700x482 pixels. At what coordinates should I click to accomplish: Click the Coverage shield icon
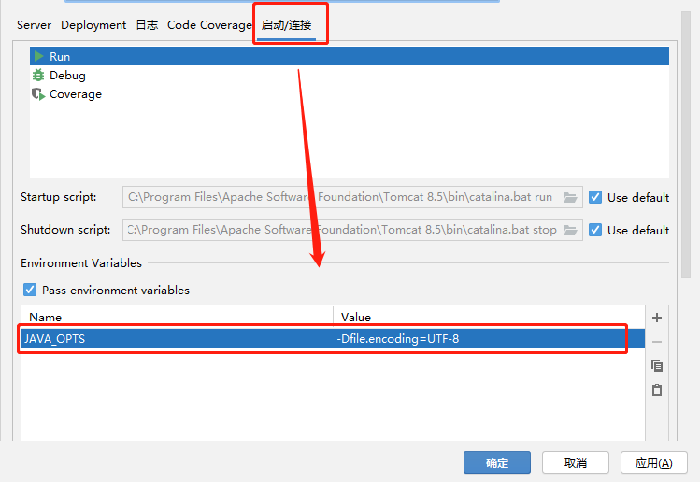tap(38, 94)
